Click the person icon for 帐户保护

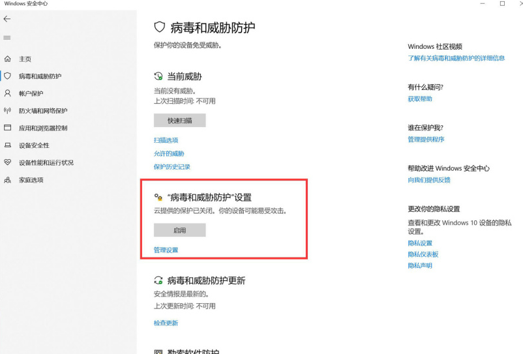coord(7,93)
